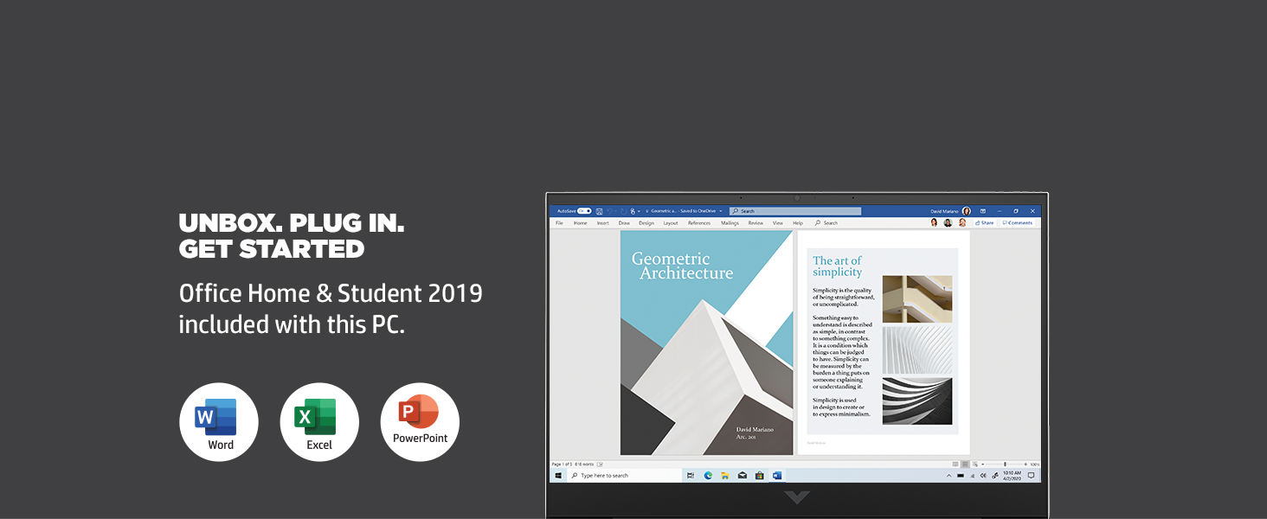Switch to the Review tab
Viewport: 1267px width, 519px height.
[756, 223]
